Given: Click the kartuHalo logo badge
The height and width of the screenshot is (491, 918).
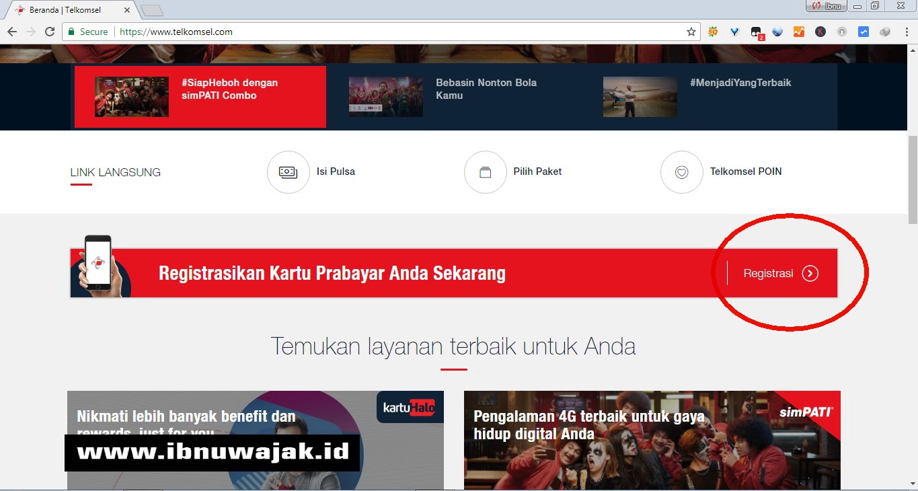Looking at the screenshot, I should pyautogui.click(x=410, y=407).
